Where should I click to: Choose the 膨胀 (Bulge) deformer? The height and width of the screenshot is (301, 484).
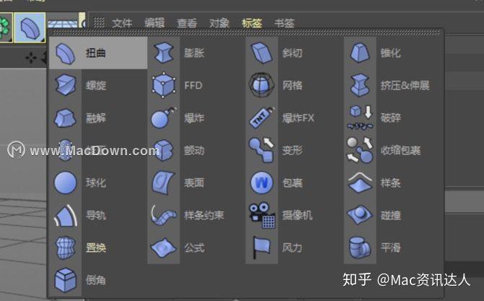click(196, 53)
